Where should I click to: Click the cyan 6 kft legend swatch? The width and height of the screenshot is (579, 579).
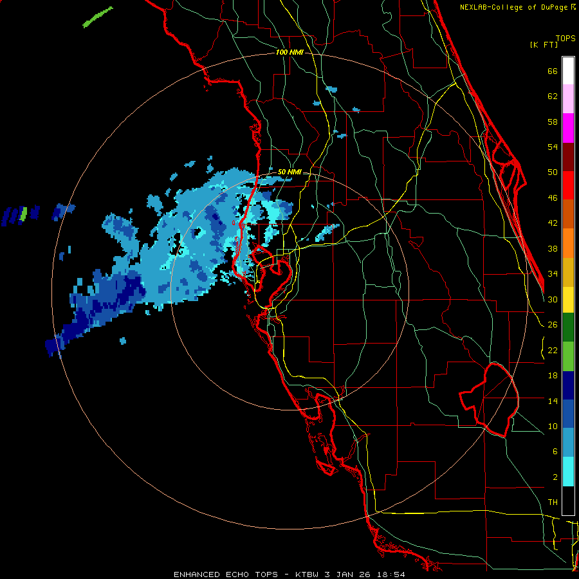coord(568,472)
